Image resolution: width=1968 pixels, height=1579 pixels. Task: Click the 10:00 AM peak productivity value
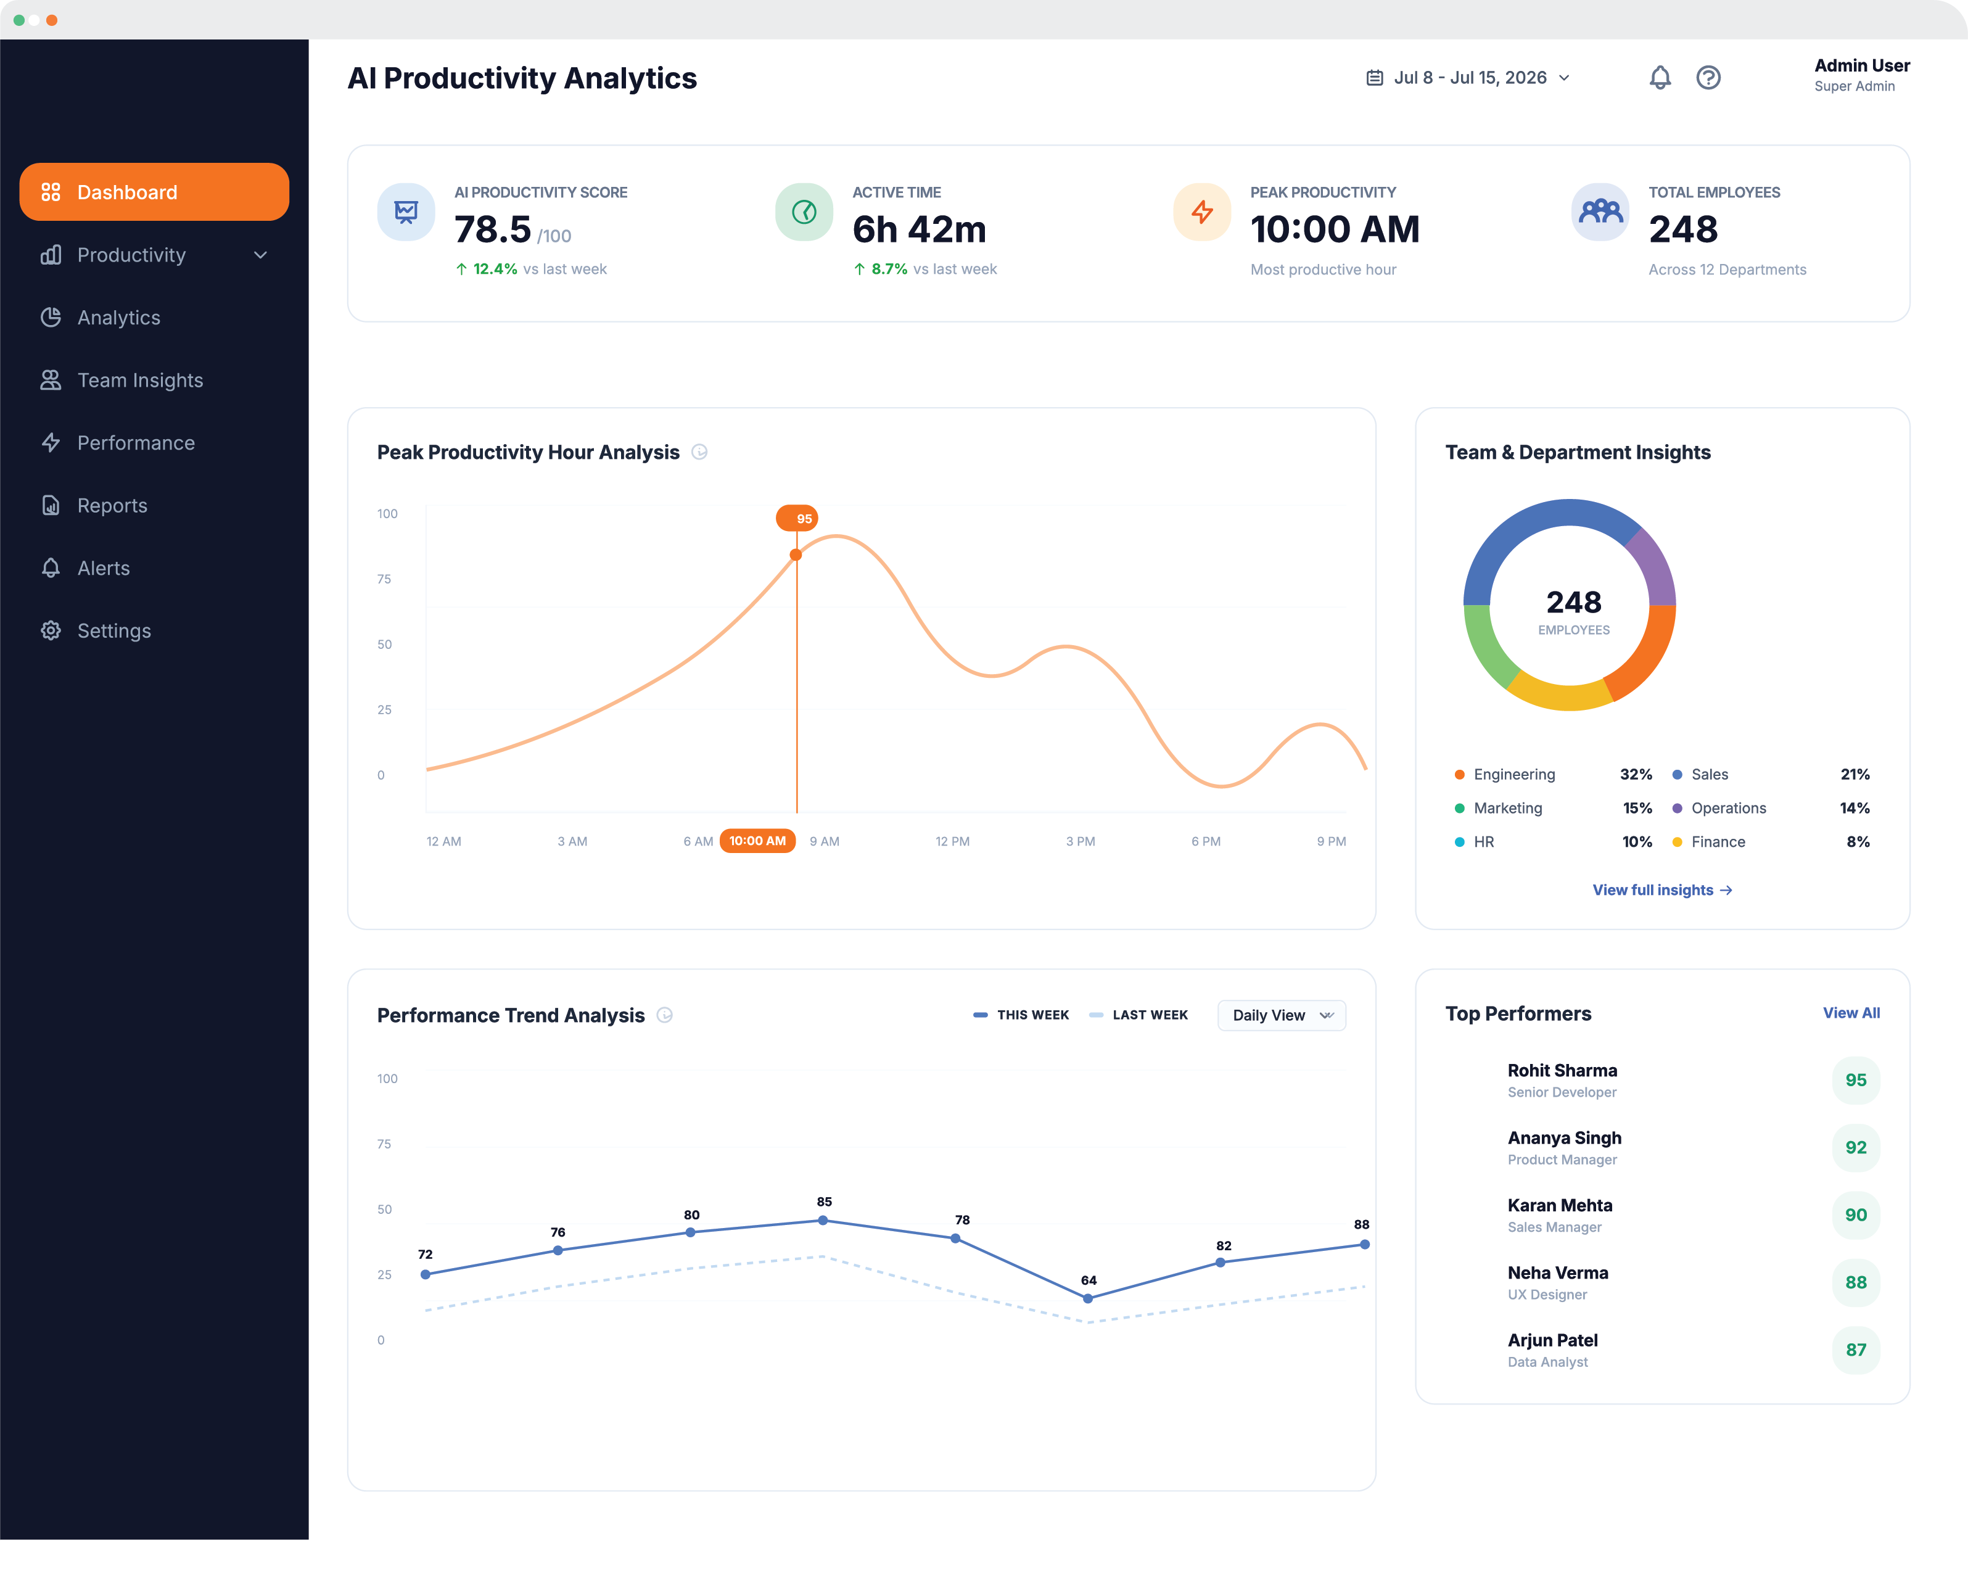[1335, 230]
